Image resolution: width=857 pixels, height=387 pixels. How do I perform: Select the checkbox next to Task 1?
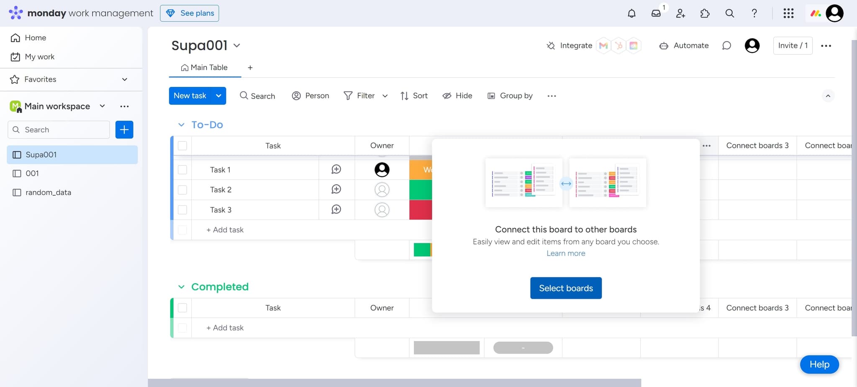point(182,169)
